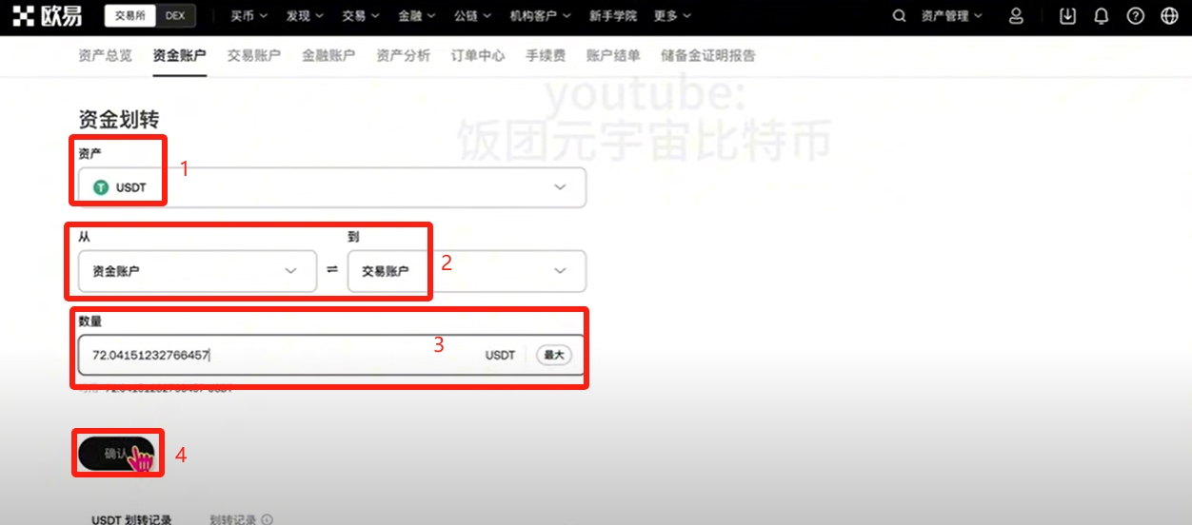This screenshot has height=525, width=1192.
Task: Switch to DEX mode
Action: 174,16
